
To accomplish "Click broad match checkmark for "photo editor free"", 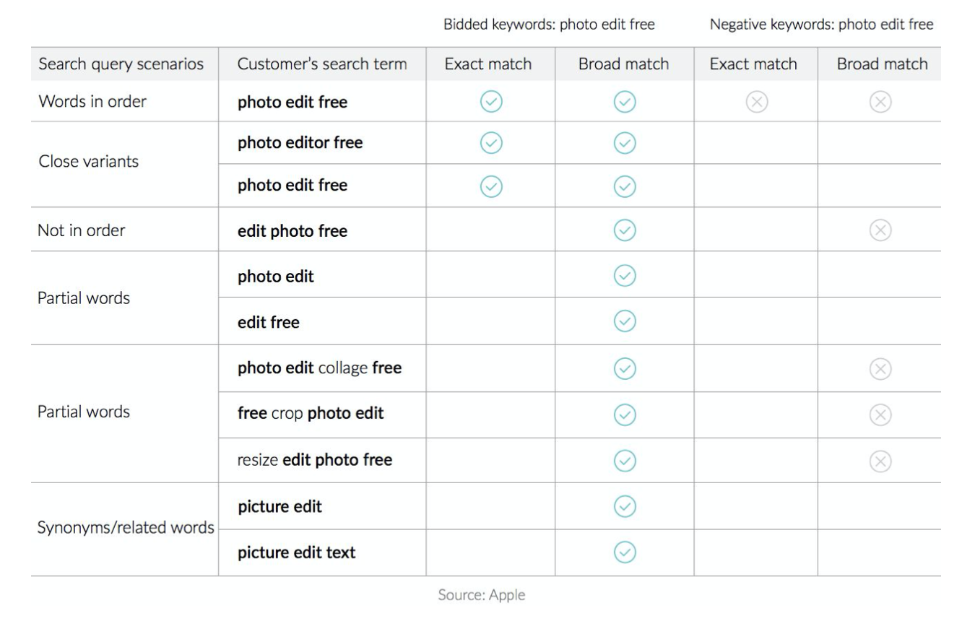I will [625, 143].
